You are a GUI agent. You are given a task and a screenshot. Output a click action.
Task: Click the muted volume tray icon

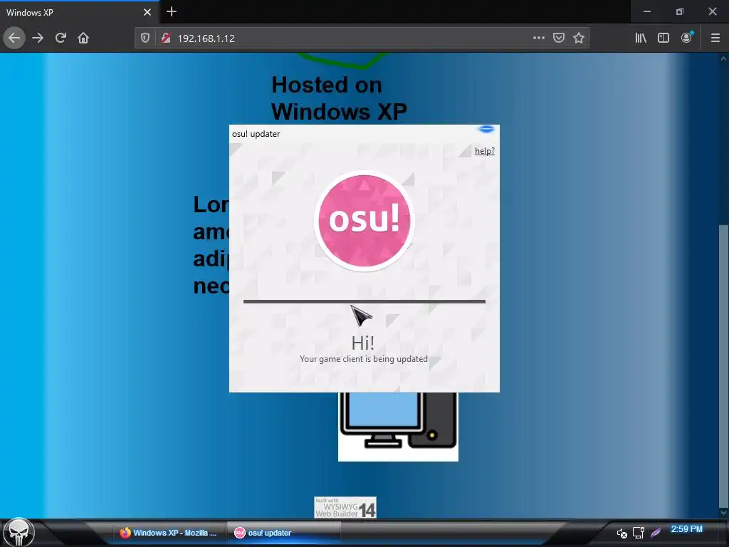[x=622, y=533]
